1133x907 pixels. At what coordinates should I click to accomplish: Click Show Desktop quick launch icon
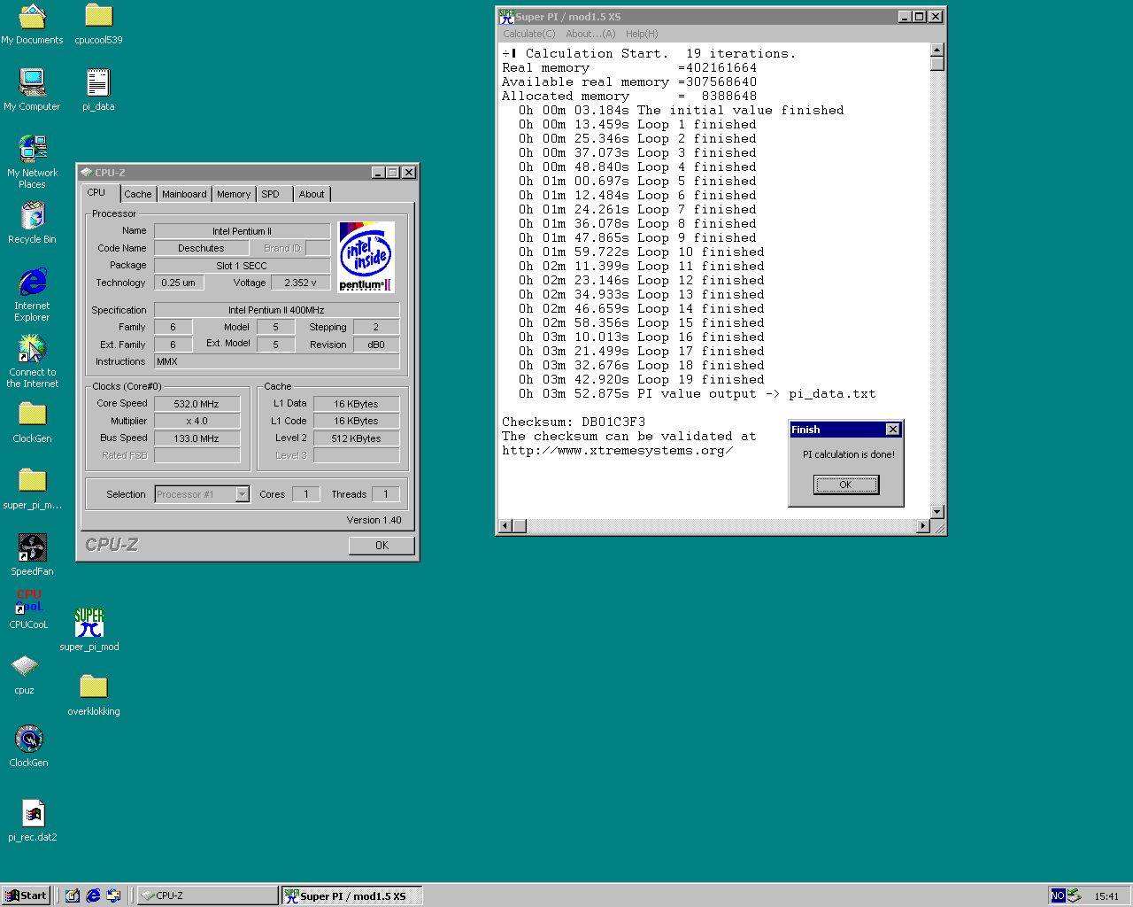pos(73,895)
